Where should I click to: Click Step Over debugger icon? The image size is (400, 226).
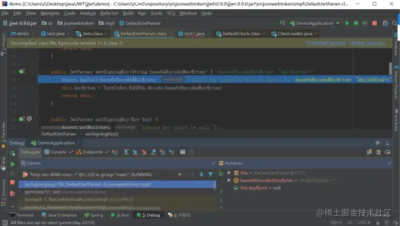pos(126,152)
